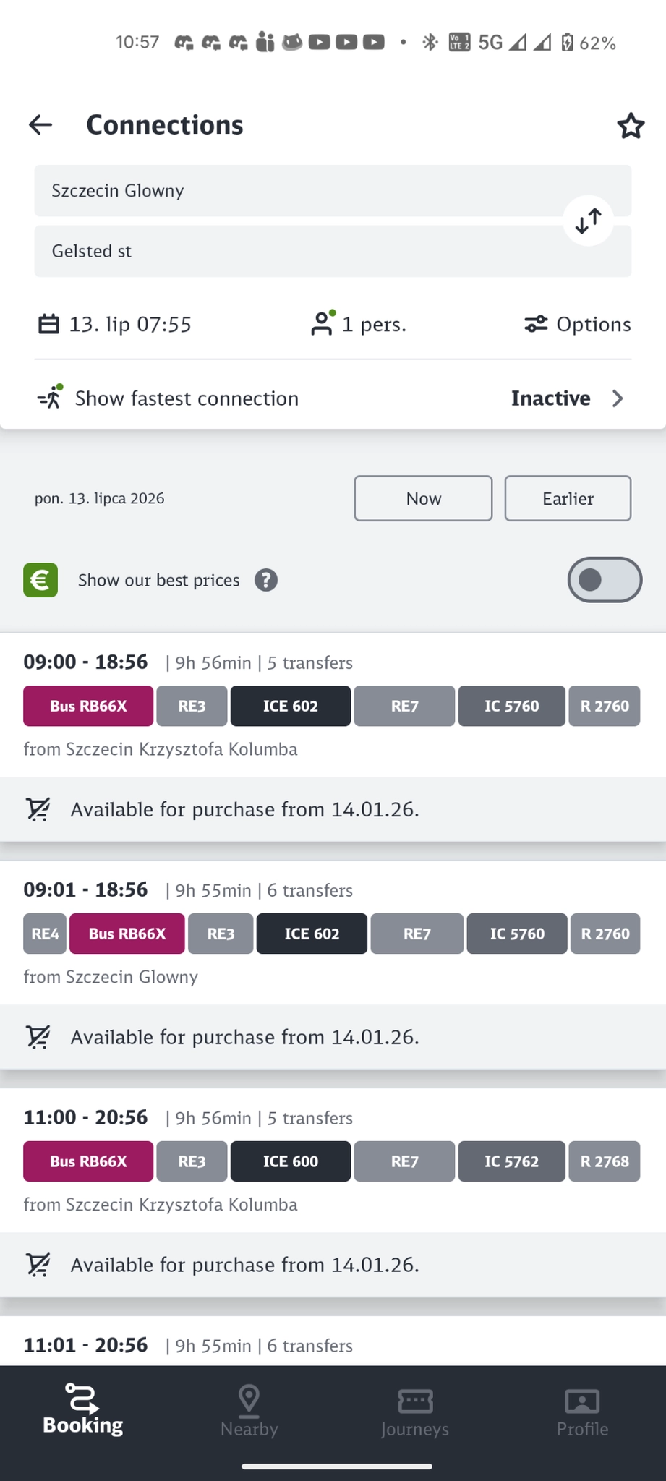Toggle the Show our best prices switch
This screenshot has height=1481, width=666.
(605, 580)
